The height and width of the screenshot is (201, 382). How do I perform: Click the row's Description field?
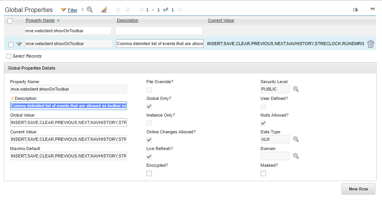point(160,44)
